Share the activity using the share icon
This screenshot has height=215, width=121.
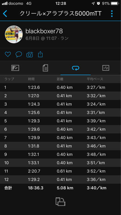(x=40, y=54)
